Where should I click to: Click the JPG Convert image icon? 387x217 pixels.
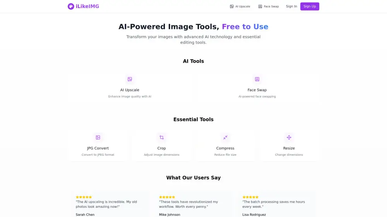click(98, 137)
